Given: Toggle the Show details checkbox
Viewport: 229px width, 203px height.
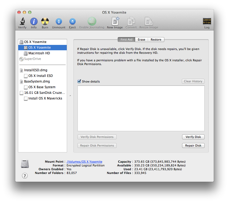Looking at the screenshot, I should pos(79,81).
